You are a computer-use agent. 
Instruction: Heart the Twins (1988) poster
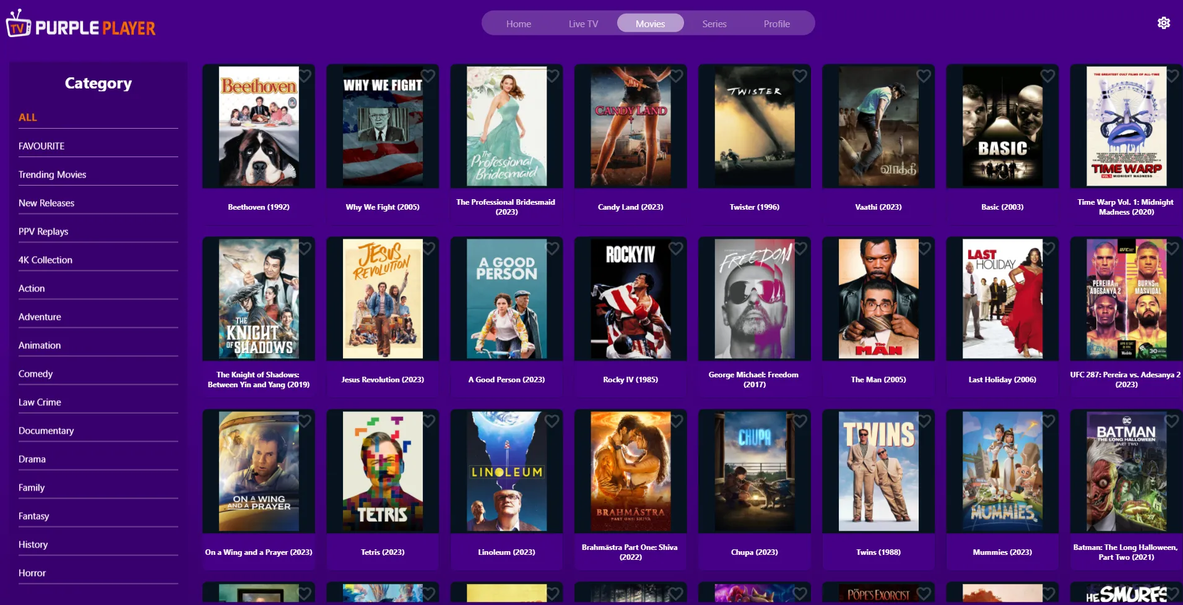click(924, 421)
